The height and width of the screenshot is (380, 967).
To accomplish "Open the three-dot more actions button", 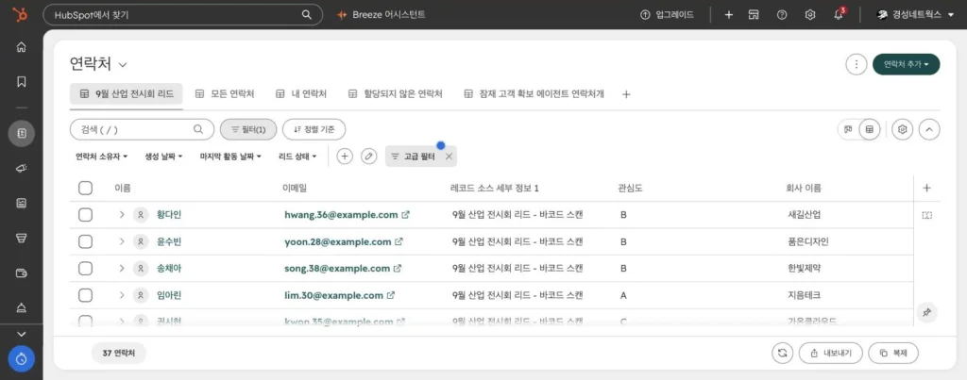I will 856,64.
